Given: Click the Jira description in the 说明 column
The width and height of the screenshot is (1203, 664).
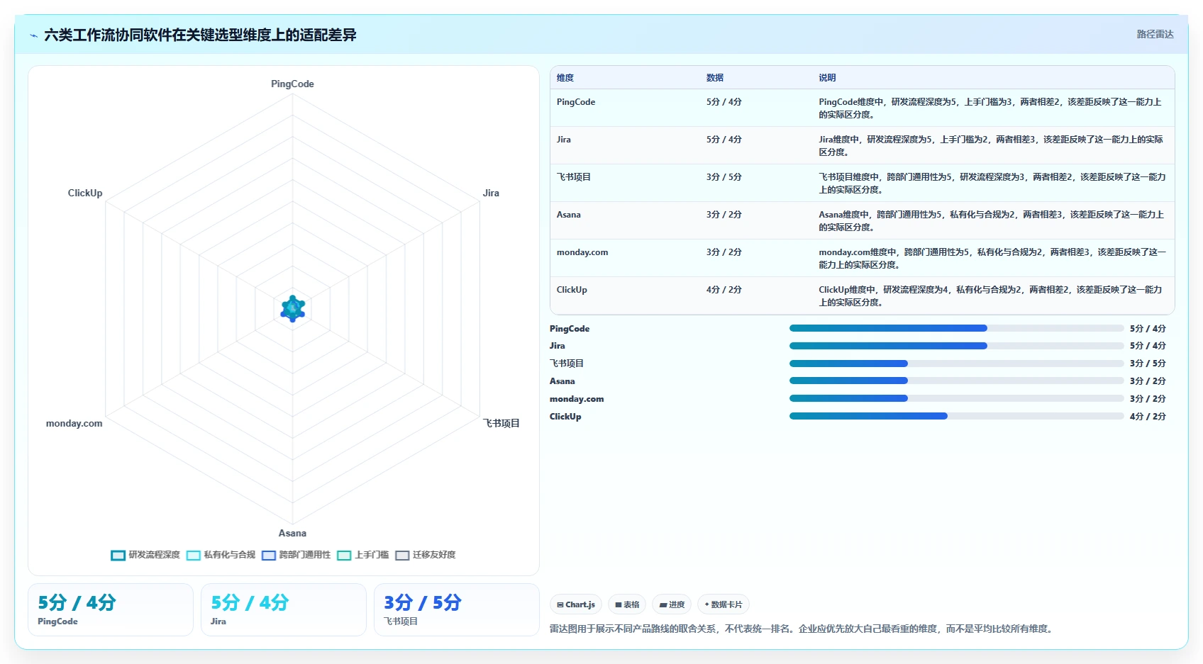Looking at the screenshot, I should [991, 146].
